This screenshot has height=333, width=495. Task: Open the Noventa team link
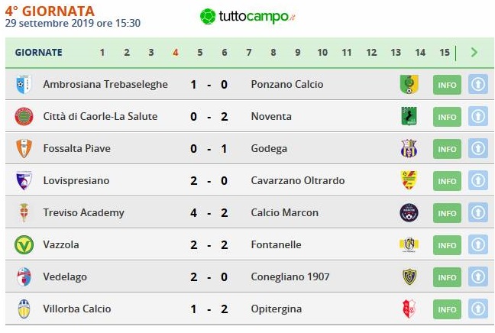pyautogui.click(x=271, y=116)
